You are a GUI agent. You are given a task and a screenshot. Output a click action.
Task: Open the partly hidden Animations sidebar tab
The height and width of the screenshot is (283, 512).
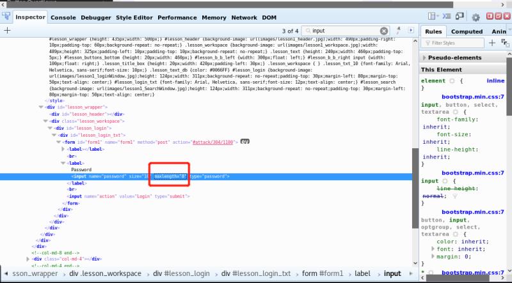click(x=499, y=31)
